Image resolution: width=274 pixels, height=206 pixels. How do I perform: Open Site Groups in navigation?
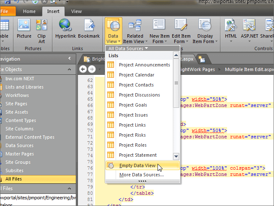(x=18, y=162)
